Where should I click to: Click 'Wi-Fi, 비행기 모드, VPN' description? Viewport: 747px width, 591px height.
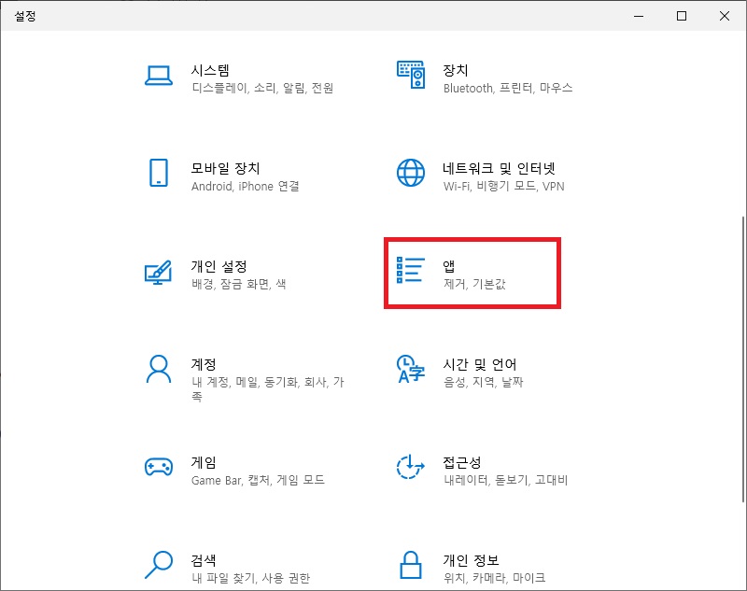pos(503,186)
